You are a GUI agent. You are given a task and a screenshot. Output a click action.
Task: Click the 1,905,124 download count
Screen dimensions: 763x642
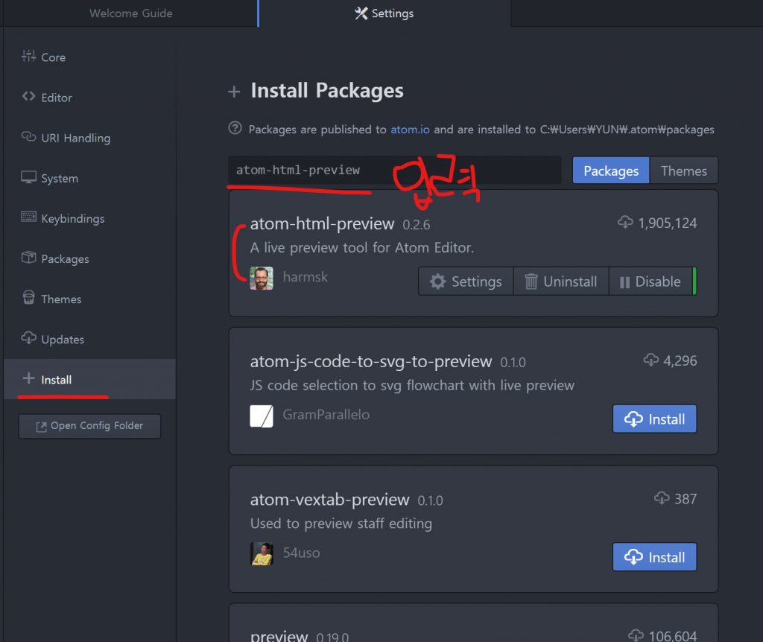pos(668,223)
